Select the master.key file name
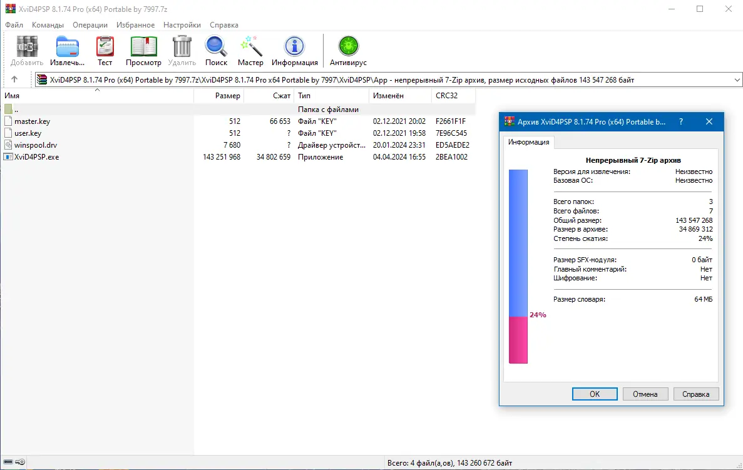 click(32, 121)
